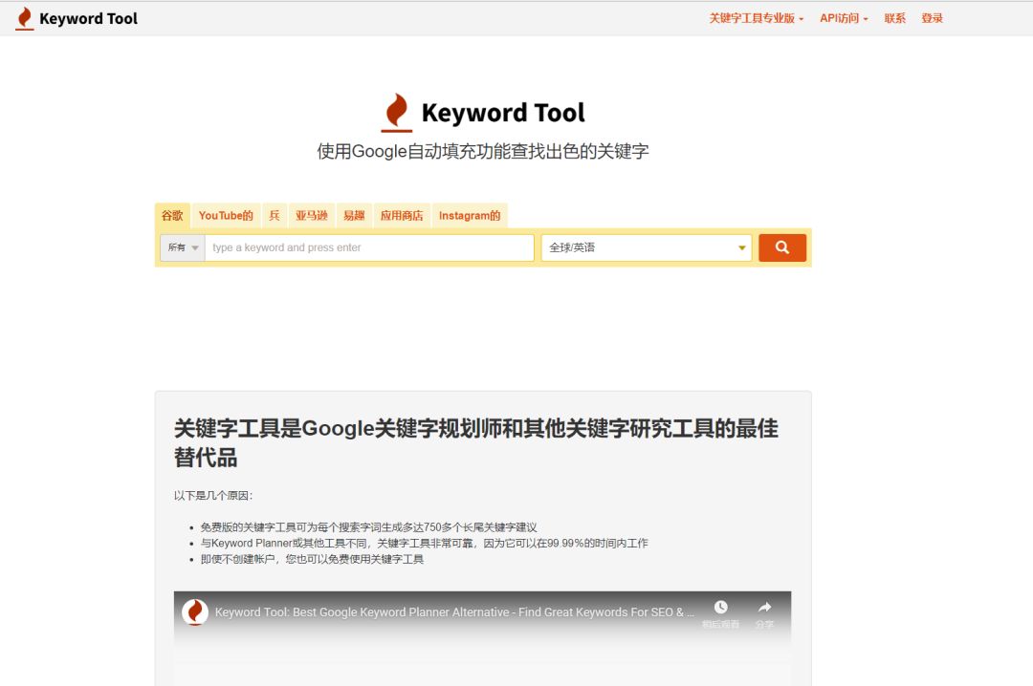Select the 易趣 tab
This screenshot has height=686, width=1033.
(x=355, y=216)
